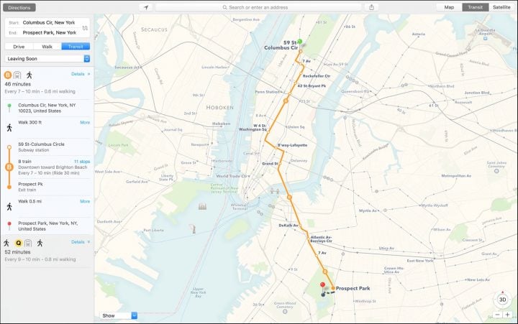The image size is (518, 324).
Task: Switch to Satellite map view
Action: pos(501,7)
